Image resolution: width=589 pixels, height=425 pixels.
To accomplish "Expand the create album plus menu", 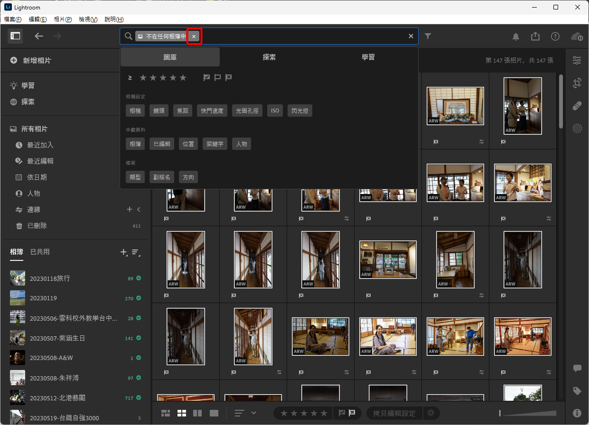I will point(124,252).
